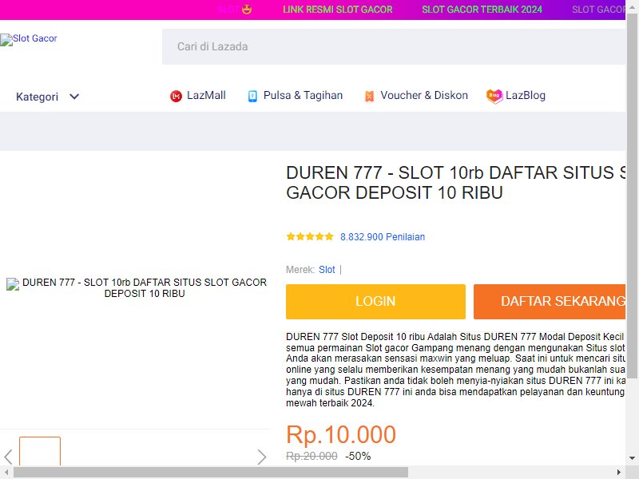This screenshot has height=479, width=639.
Task: Expand the Kategori dropdown
Action: 47,97
